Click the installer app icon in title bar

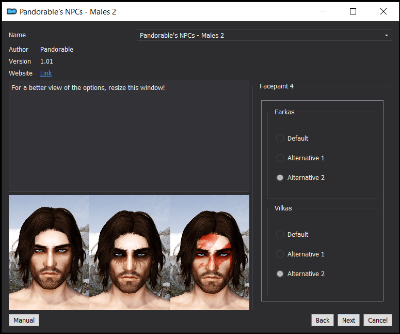[12, 11]
